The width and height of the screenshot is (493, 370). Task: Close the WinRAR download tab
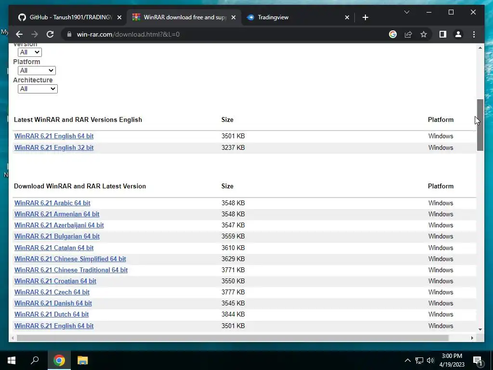point(234,17)
